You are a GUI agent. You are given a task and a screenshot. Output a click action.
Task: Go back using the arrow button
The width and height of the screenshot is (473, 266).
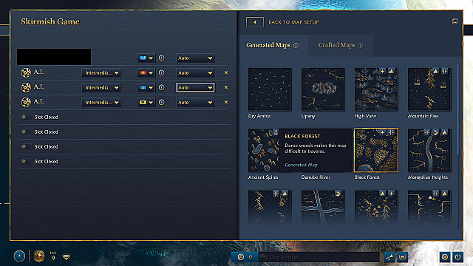pyautogui.click(x=254, y=22)
